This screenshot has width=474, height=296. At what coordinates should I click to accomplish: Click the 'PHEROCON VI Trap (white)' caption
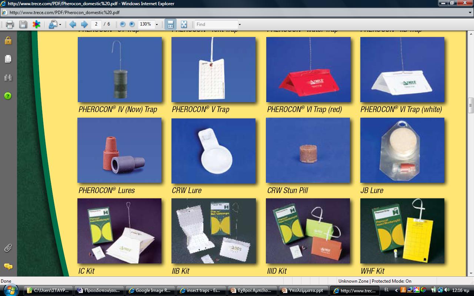401,110
